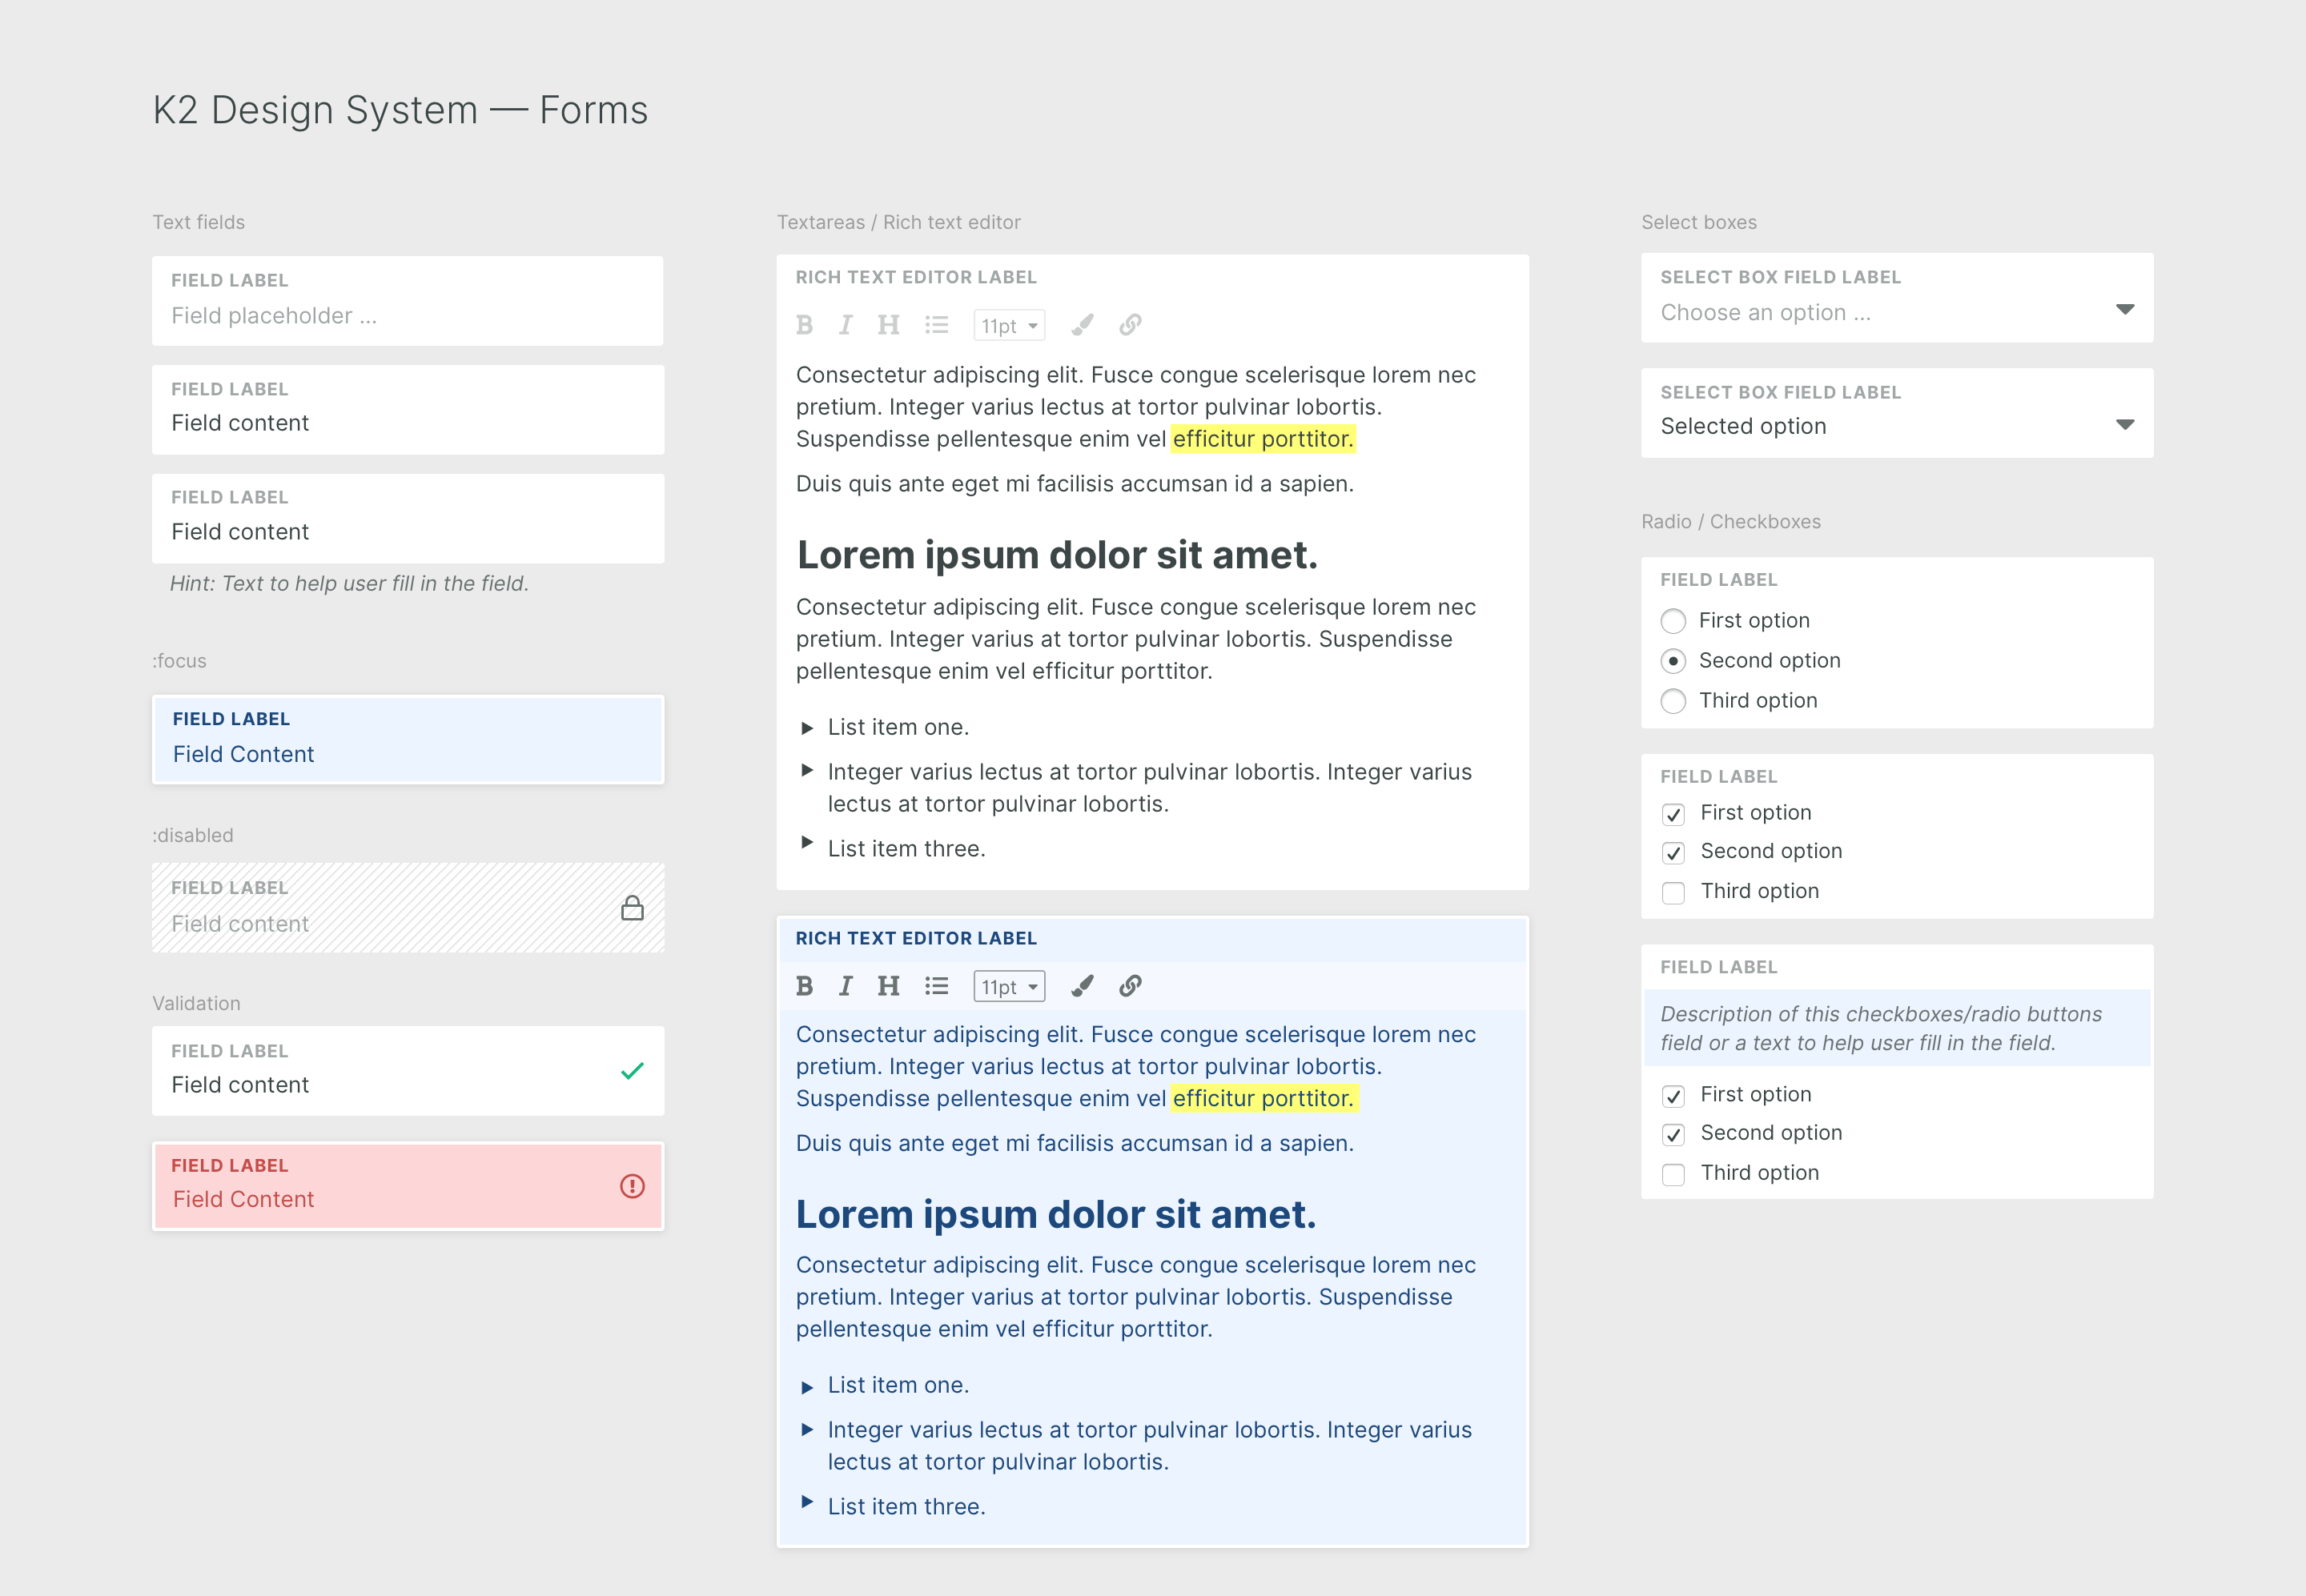Select paintbrush highlighter in focused blue editor
Viewport: 2306px width, 1596px height.
tap(1083, 986)
